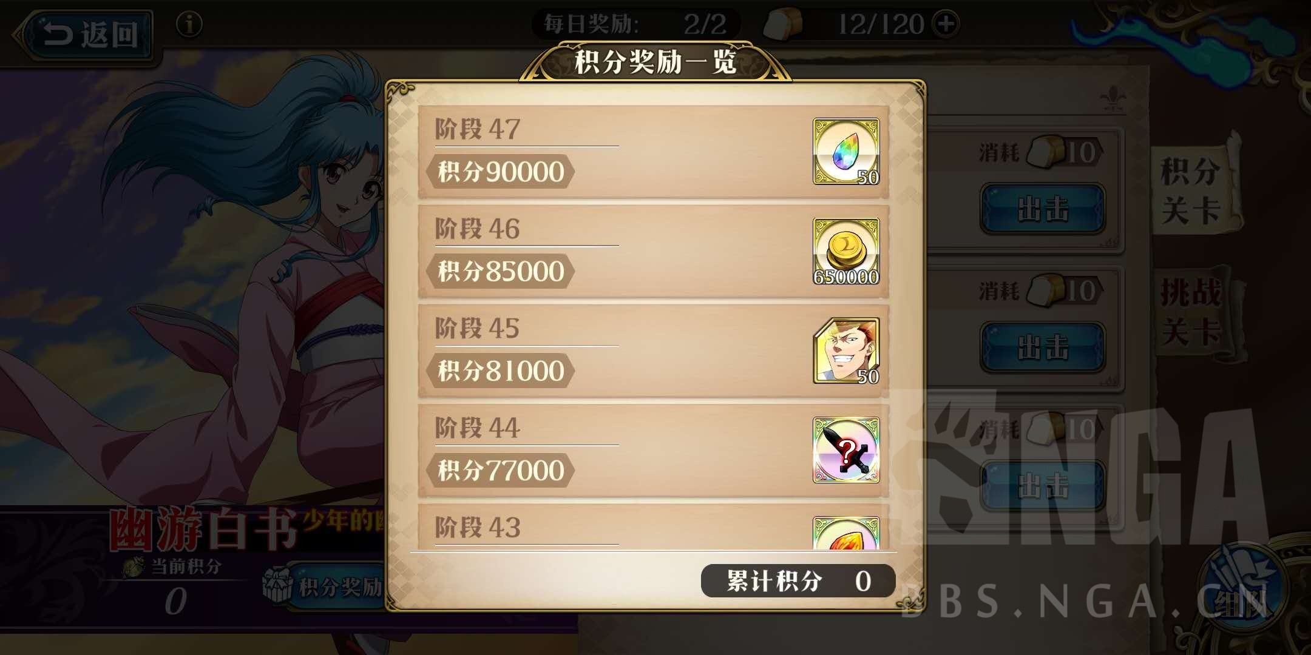
Task: Tap the plus icon to add stamina
Action: coord(947,24)
